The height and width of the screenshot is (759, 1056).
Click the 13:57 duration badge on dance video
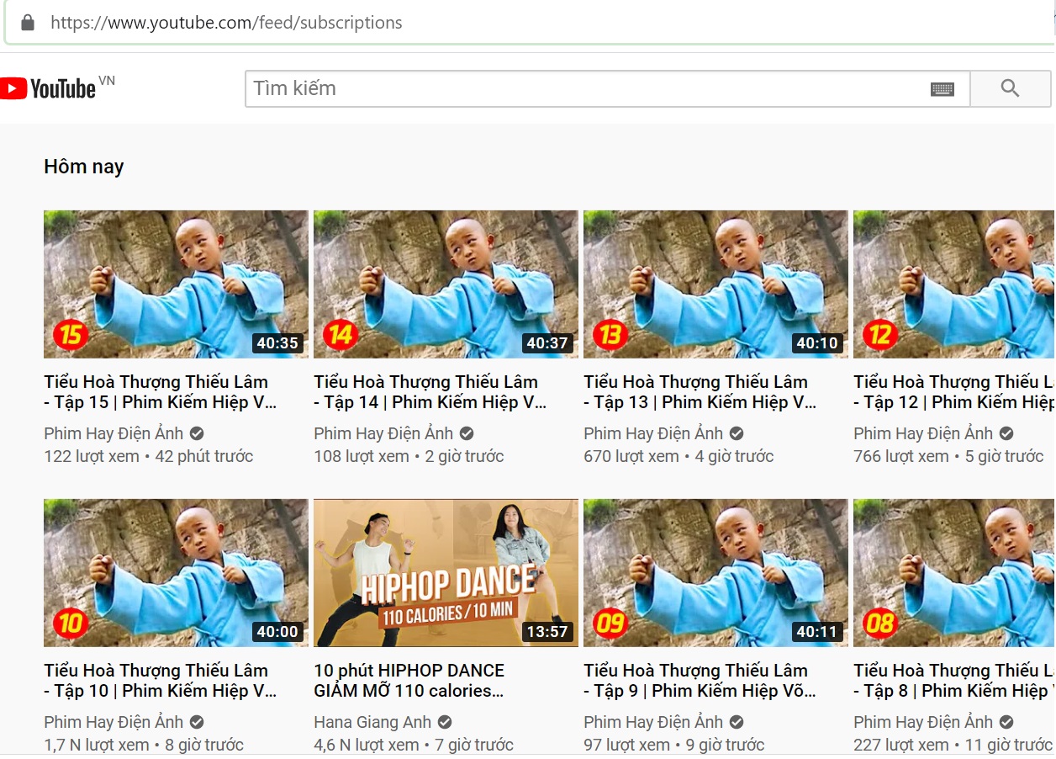click(547, 631)
